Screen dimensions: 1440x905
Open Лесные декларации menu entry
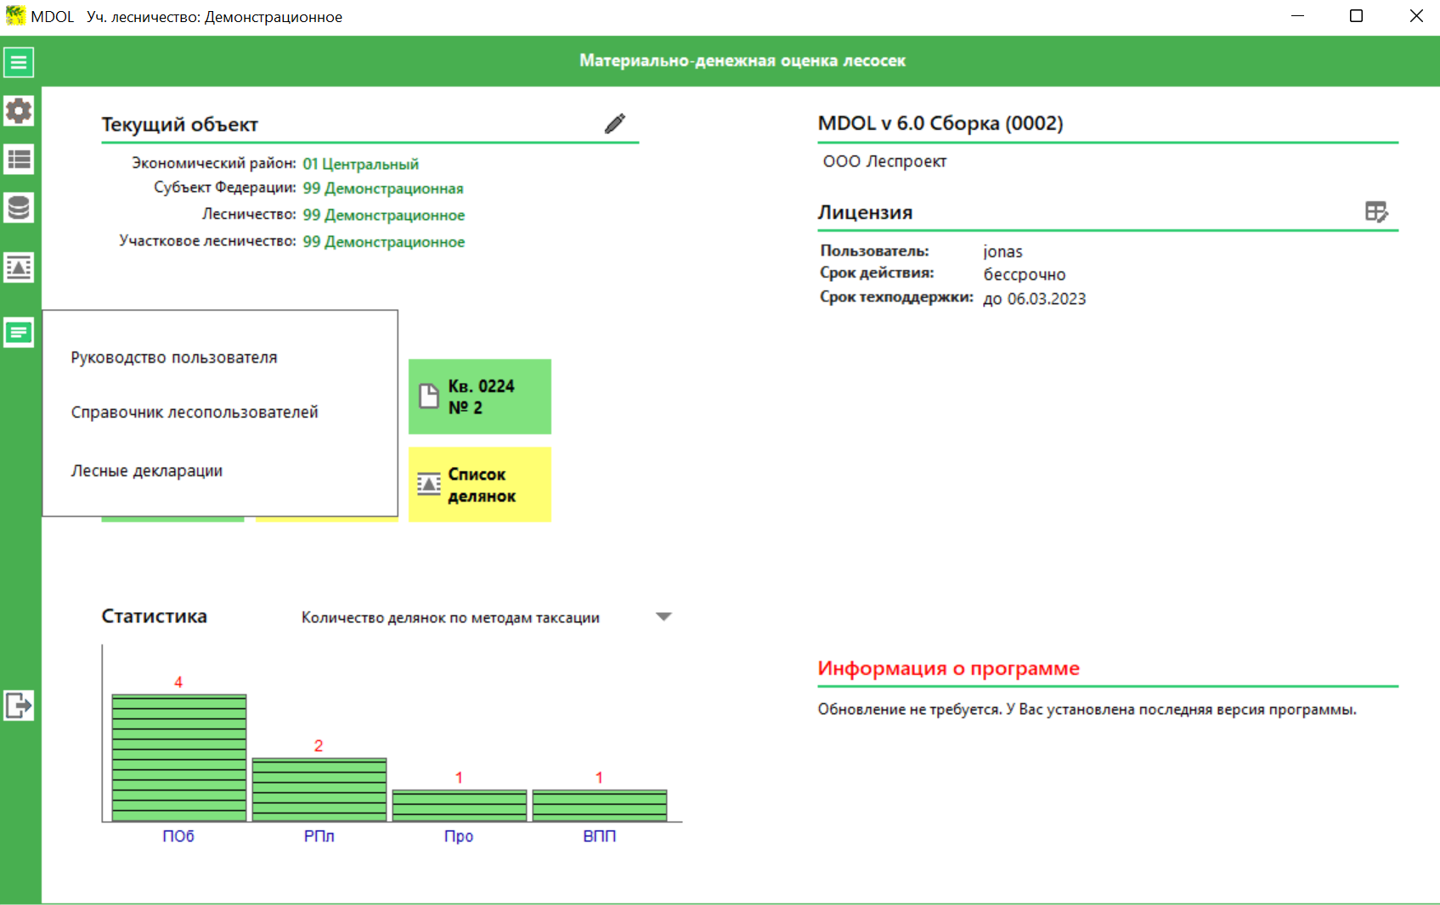[x=147, y=470]
